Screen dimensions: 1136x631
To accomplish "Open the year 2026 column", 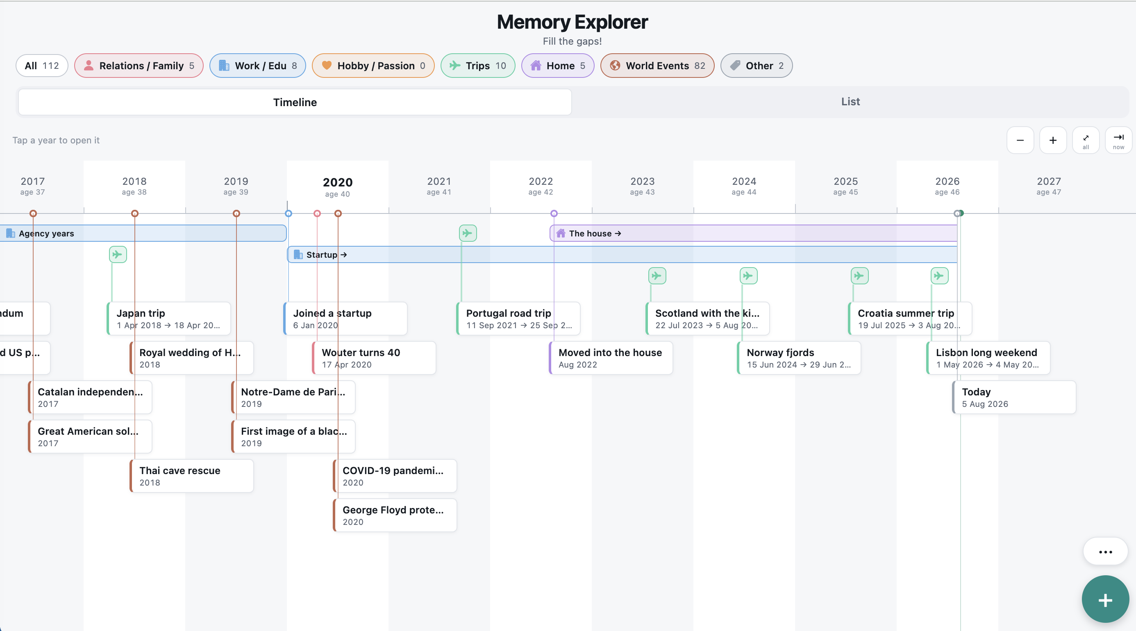I will click(x=947, y=186).
